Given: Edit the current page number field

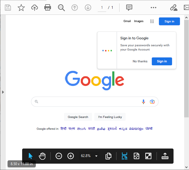Looking at the screenshot, I should tap(102, 8).
